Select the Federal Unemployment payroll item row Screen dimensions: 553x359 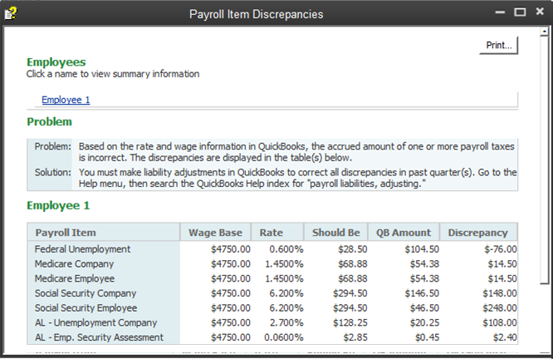tap(272, 249)
